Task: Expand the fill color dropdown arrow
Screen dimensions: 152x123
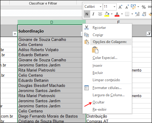Action: [112, 14]
